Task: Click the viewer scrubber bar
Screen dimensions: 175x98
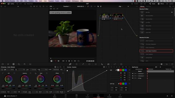Action: click(72, 58)
